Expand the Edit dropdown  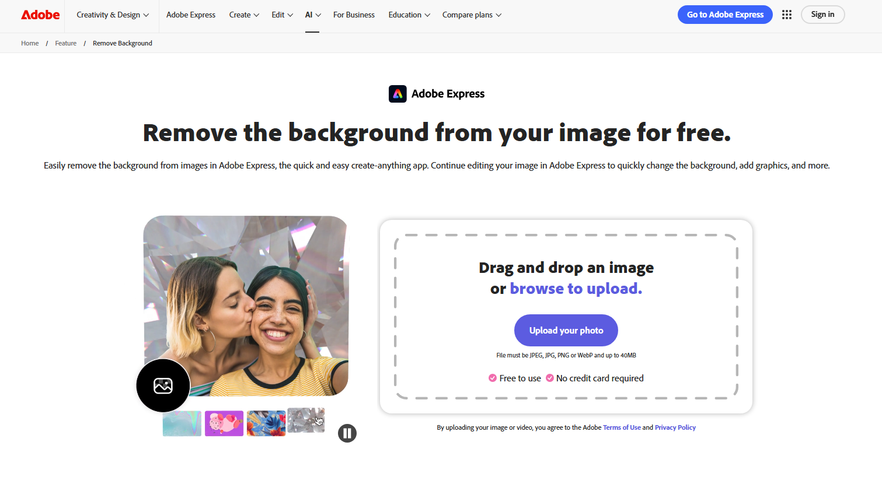click(282, 15)
